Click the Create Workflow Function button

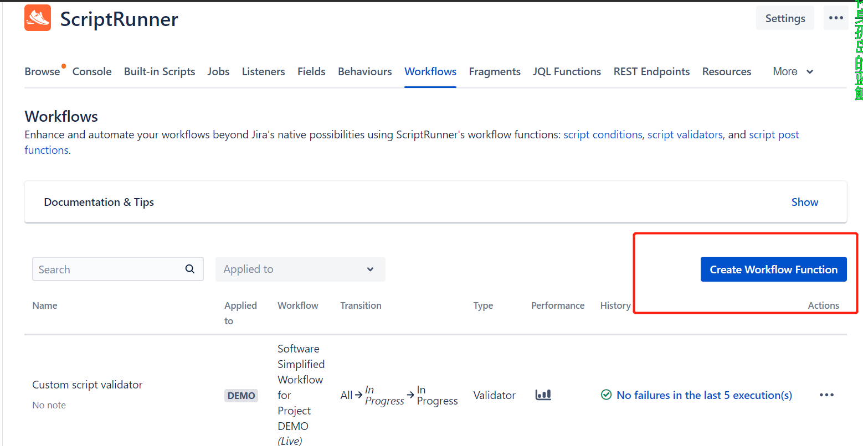[773, 269]
